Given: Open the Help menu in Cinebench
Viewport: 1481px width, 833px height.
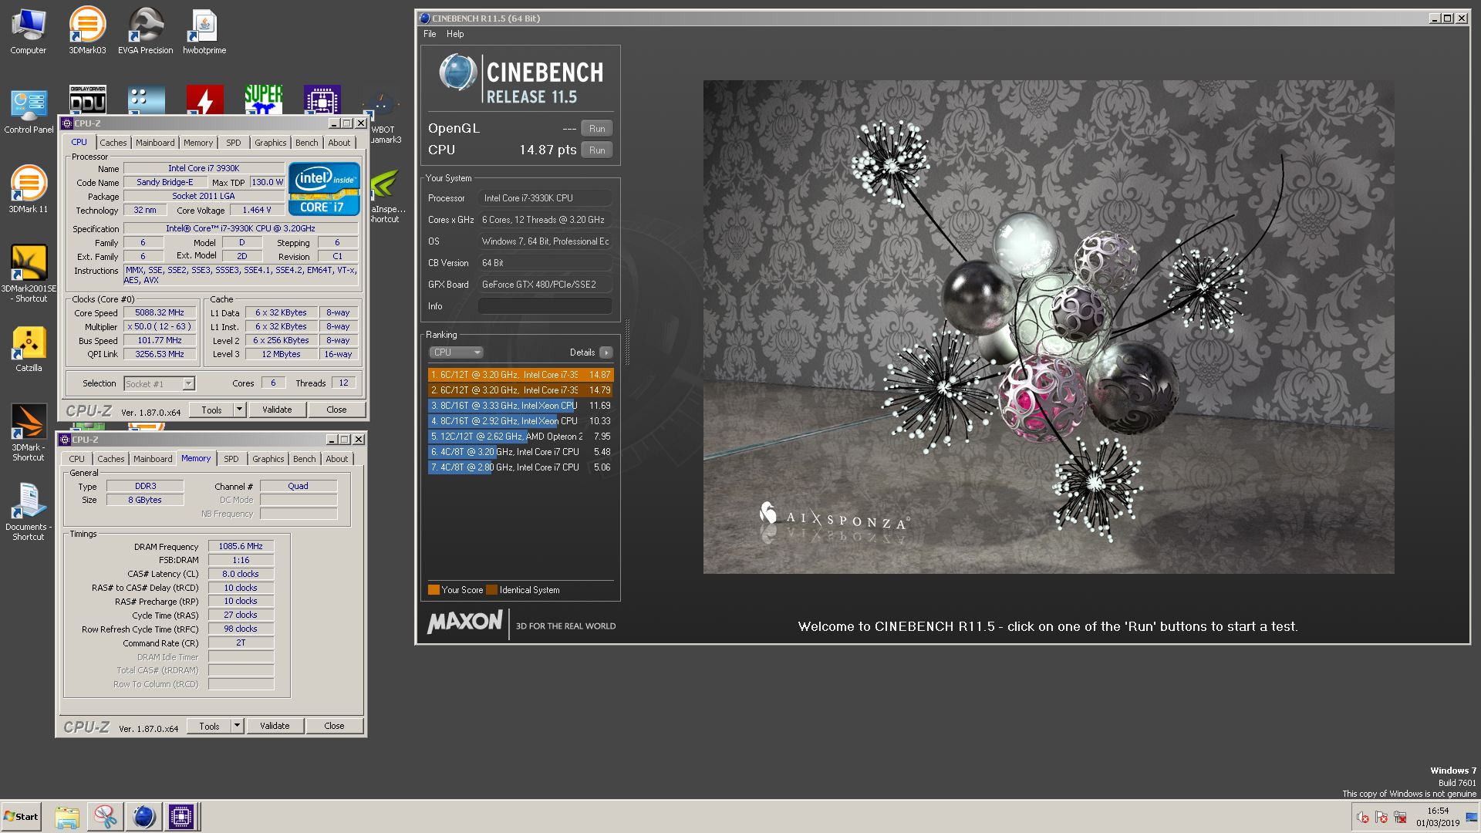Looking at the screenshot, I should [x=455, y=34].
